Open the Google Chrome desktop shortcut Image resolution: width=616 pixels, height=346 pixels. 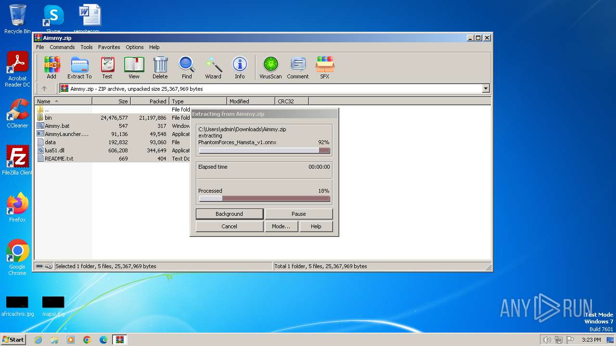tap(17, 257)
